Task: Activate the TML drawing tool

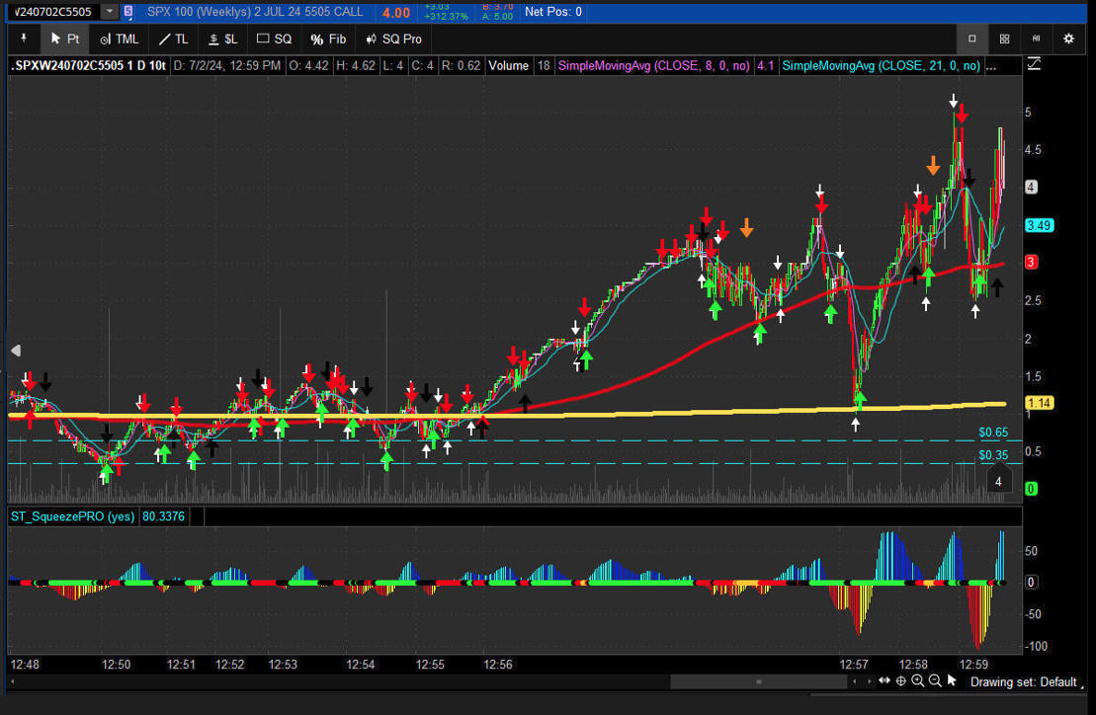Action: tap(119, 39)
